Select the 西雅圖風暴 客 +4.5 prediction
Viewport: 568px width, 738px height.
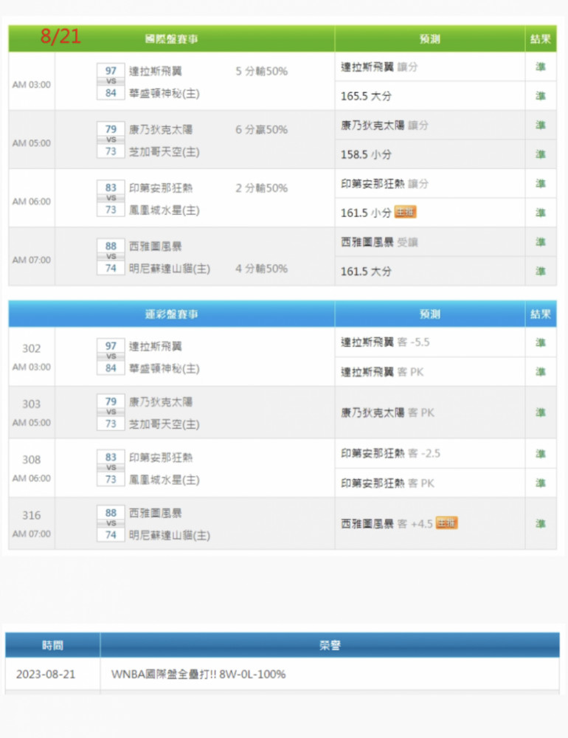pos(387,523)
